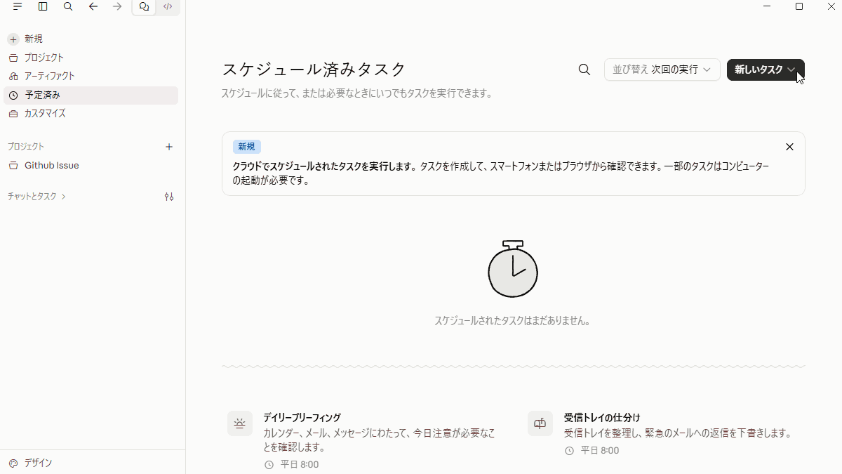Click the 新規 badge in banner

[x=247, y=147]
